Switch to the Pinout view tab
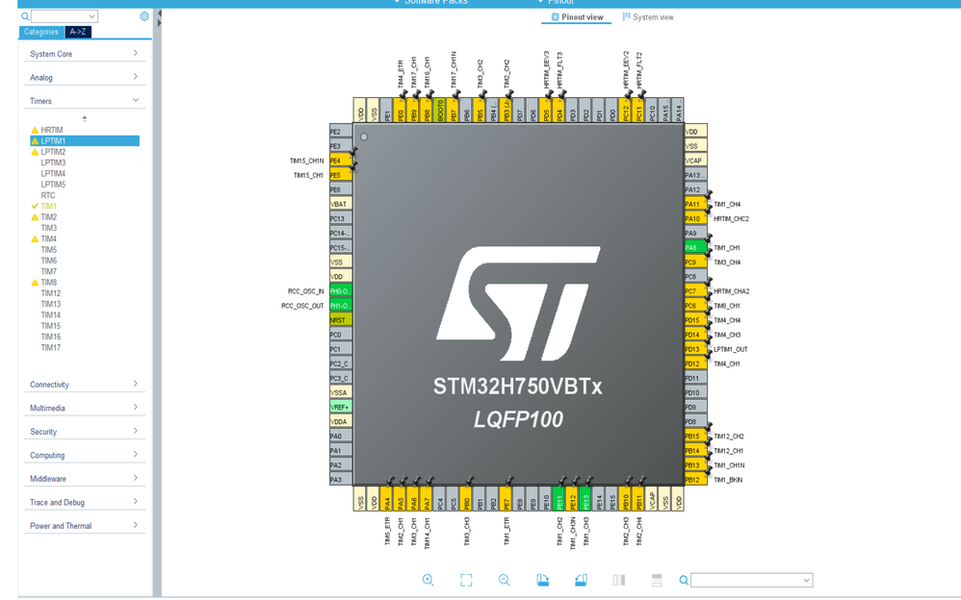 [577, 17]
